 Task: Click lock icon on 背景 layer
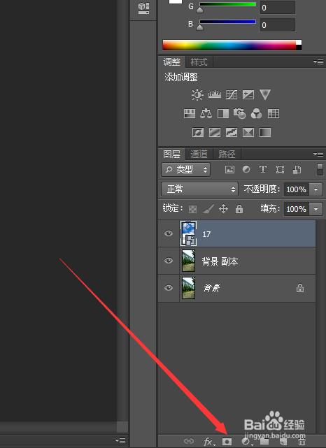pyautogui.click(x=300, y=288)
